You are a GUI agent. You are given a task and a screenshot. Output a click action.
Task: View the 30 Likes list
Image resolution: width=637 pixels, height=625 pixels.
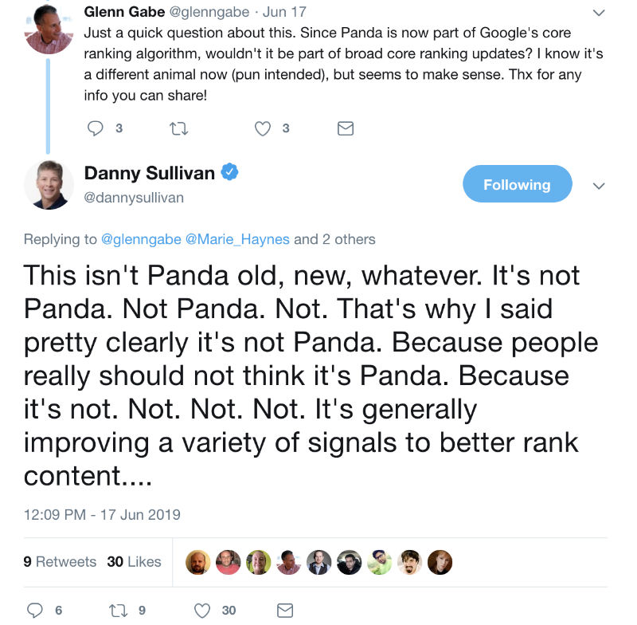[x=134, y=561]
